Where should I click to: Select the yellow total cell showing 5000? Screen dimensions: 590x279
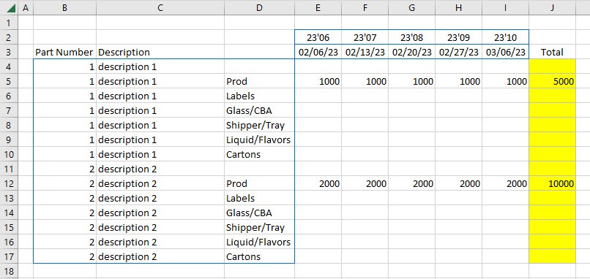pos(552,82)
